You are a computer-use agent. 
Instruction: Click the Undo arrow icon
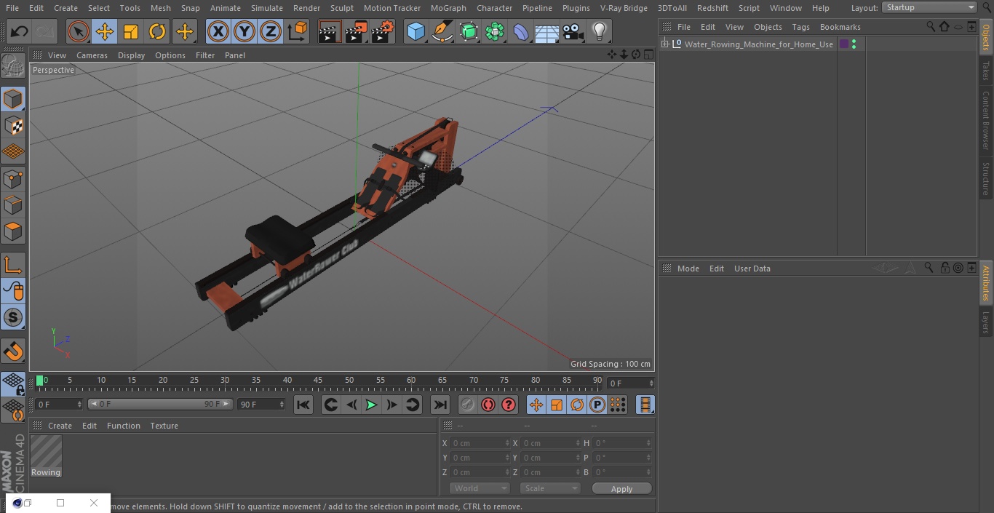(19, 31)
